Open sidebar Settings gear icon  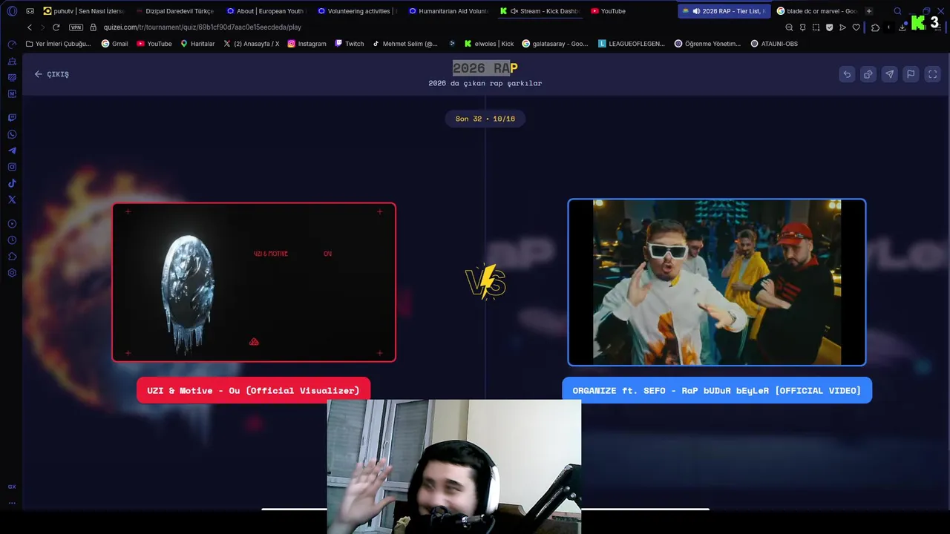12,273
